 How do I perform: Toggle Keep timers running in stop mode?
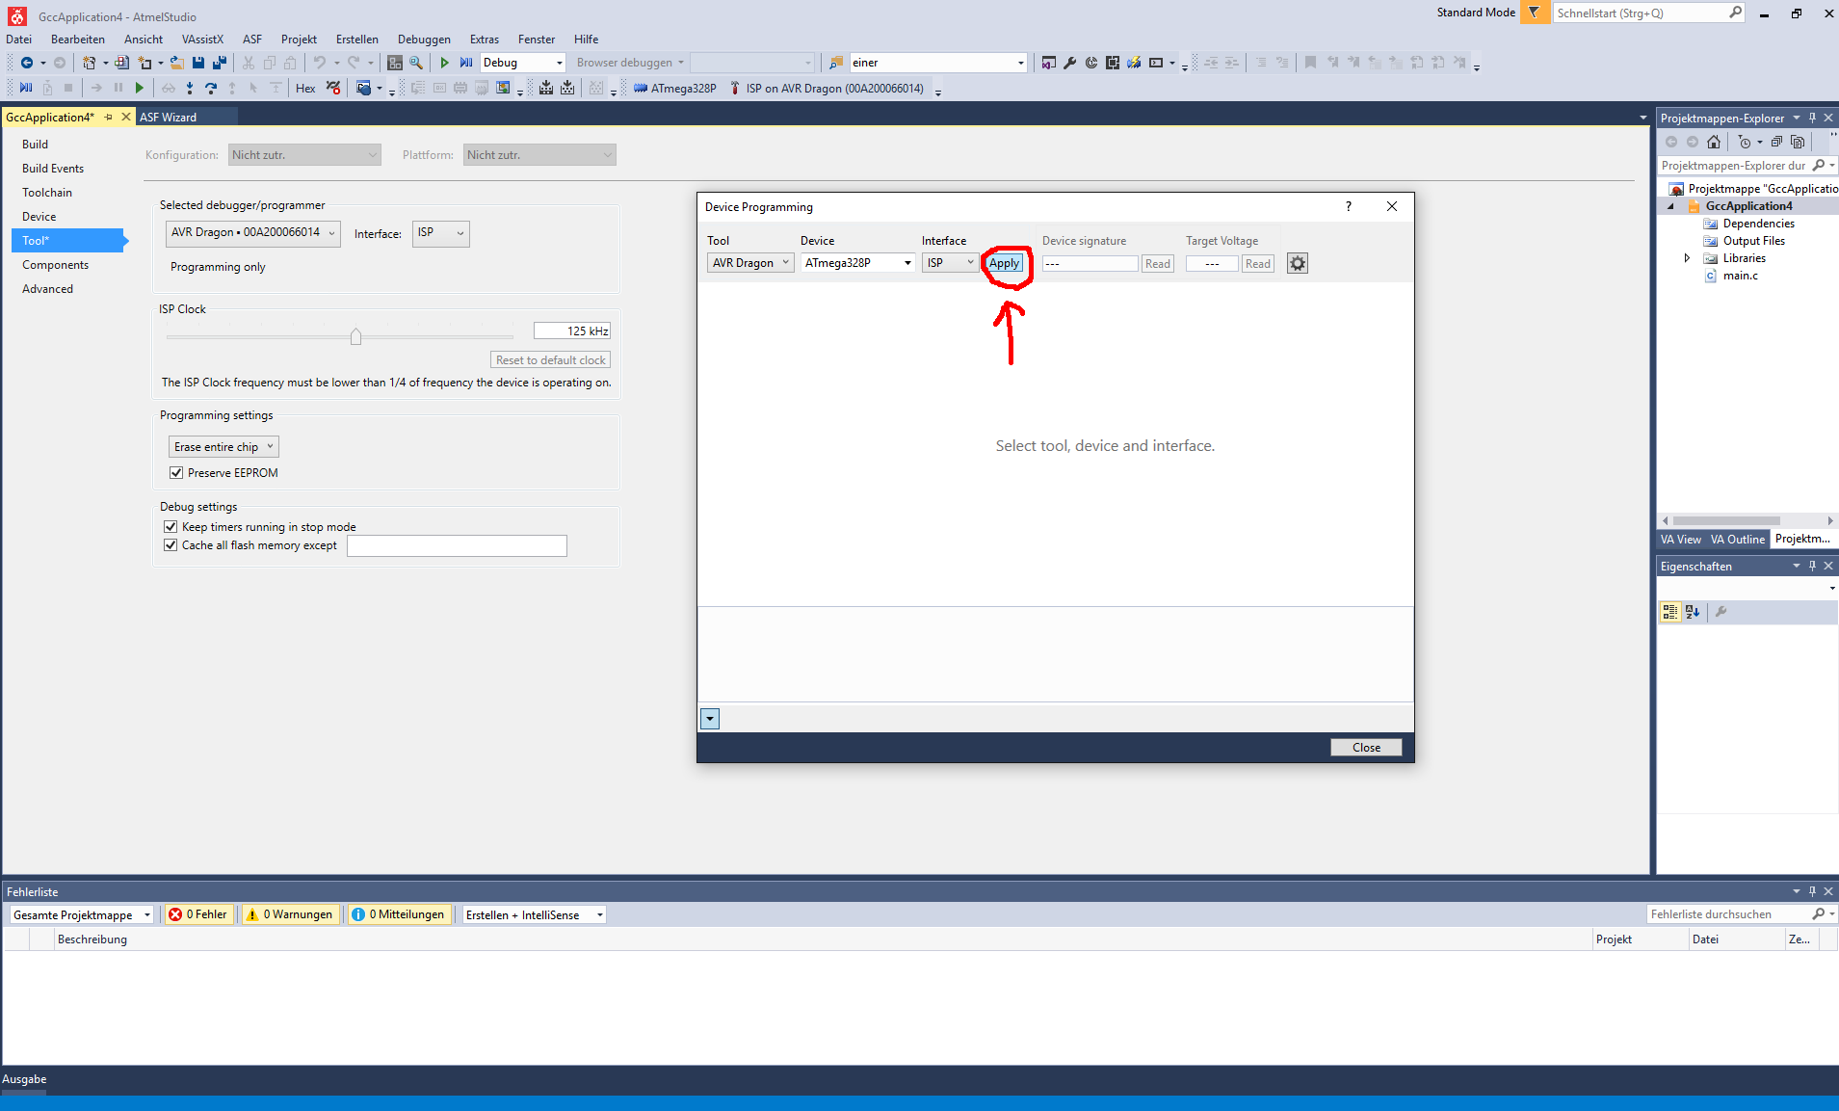tap(171, 527)
